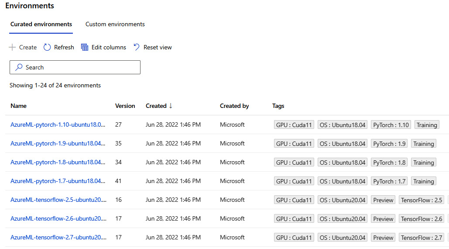
Task: Open AzureML-tensorflow-2.6-ubuntu20 environment link
Action: click(x=58, y=218)
